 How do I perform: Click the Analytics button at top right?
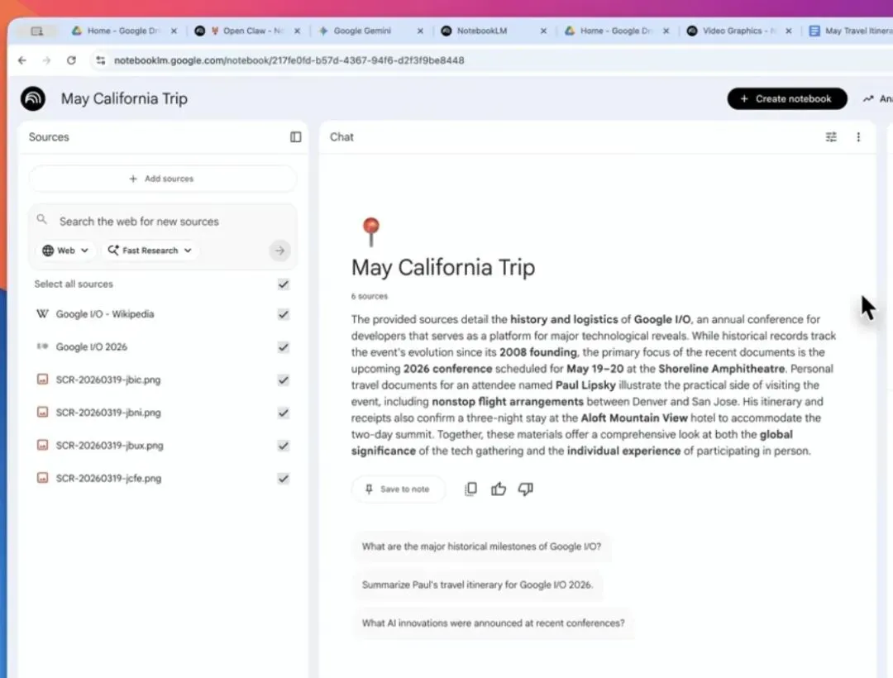pos(877,98)
